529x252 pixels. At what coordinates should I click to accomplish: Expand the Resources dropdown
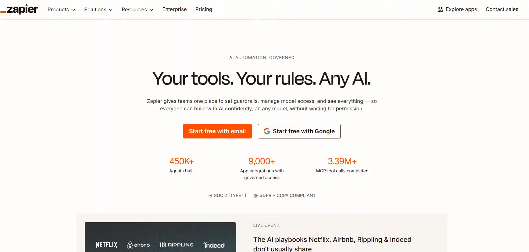click(137, 9)
